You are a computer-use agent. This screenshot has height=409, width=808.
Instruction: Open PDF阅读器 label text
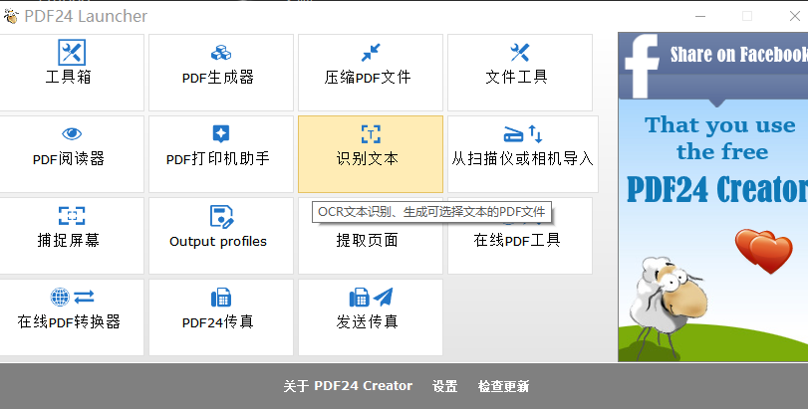pos(69,158)
